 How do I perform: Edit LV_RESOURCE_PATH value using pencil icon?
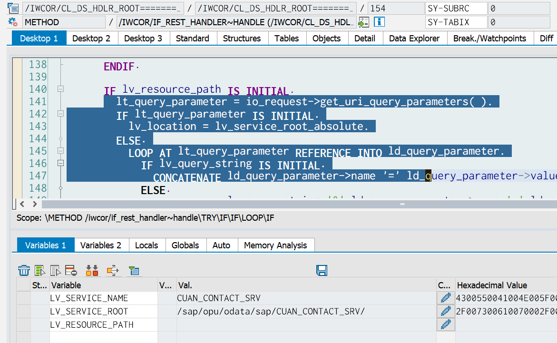(x=446, y=324)
